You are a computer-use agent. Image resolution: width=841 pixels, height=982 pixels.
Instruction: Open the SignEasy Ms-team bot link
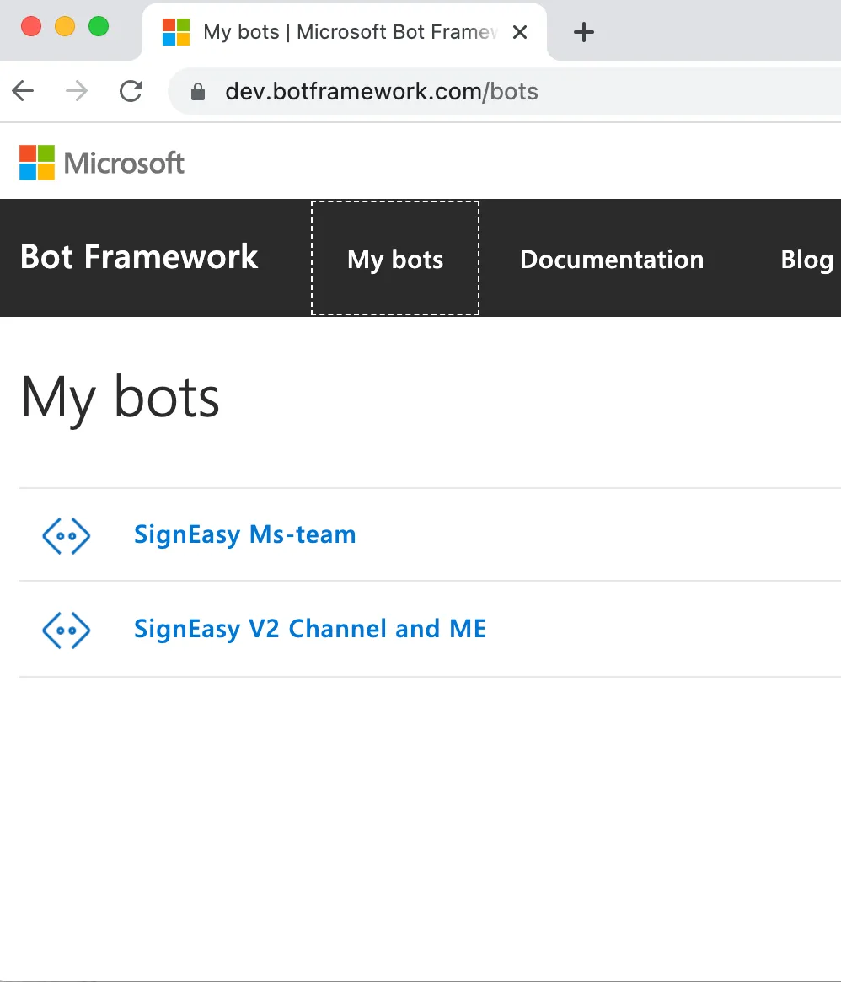[x=245, y=535]
